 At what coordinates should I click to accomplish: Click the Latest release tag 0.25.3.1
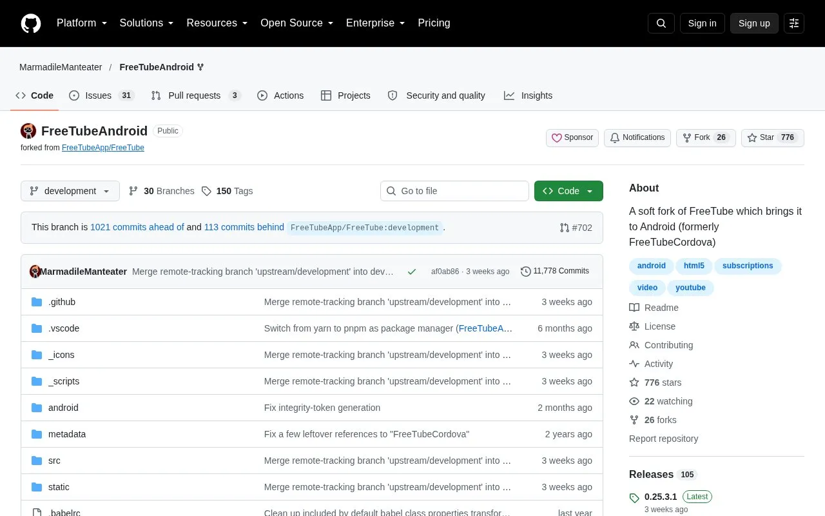[x=661, y=497]
